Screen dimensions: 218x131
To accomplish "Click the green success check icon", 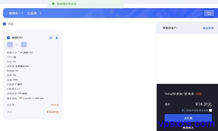I will pyautogui.click(x=53, y=4).
